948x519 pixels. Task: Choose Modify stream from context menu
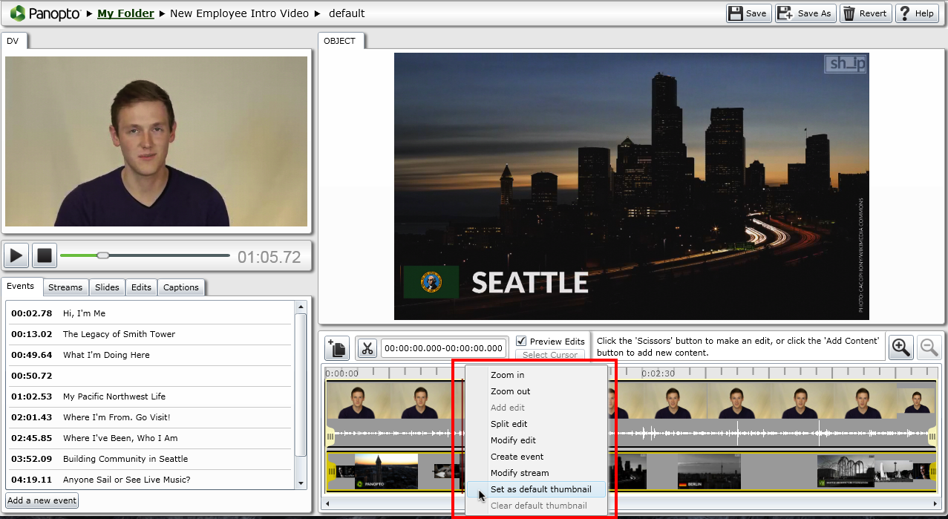(x=536, y=473)
